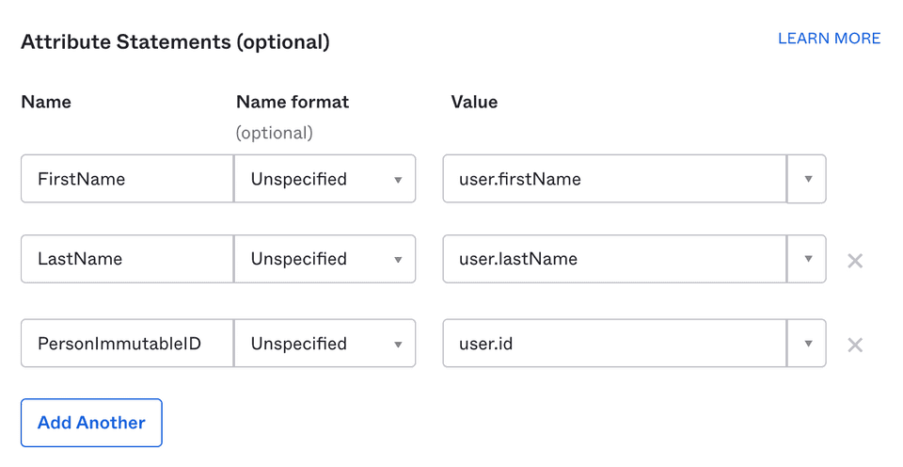Image resolution: width=903 pixels, height=467 pixels.
Task: Focus the LastName name field
Action: (x=127, y=259)
